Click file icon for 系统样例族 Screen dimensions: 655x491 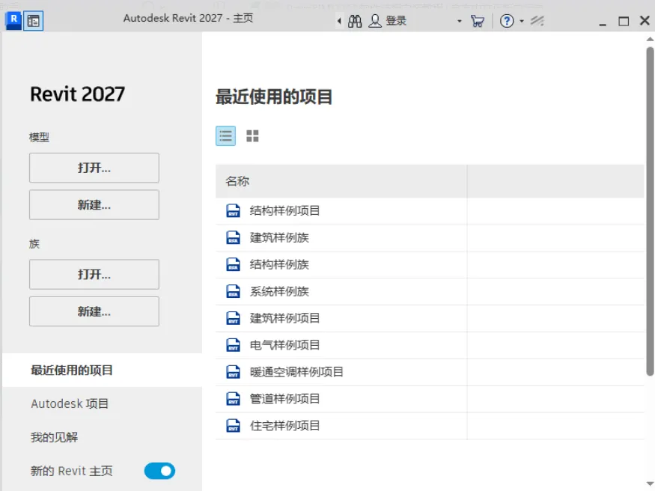(x=233, y=291)
